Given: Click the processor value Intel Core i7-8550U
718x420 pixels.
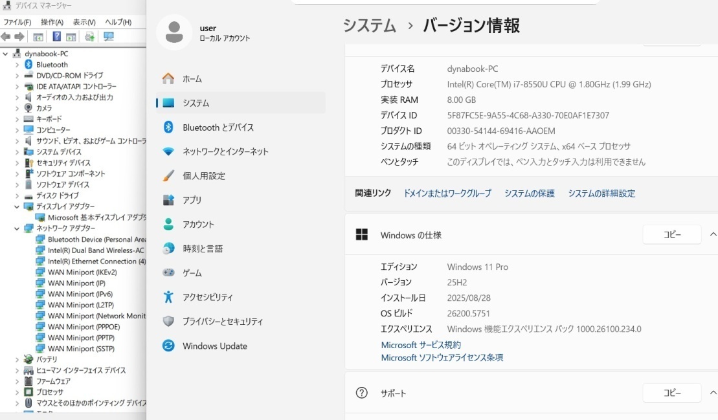Looking at the screenshot, I should pos(549,84).
